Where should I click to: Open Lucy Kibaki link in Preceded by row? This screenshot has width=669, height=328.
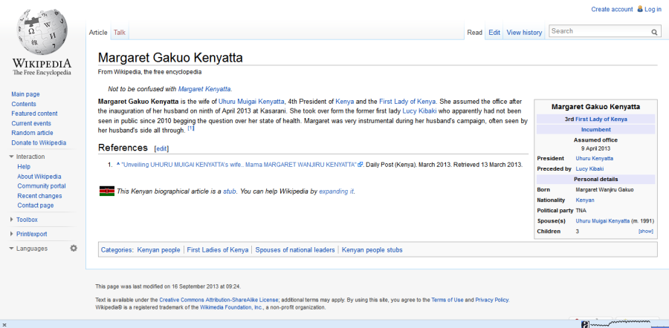589,168
